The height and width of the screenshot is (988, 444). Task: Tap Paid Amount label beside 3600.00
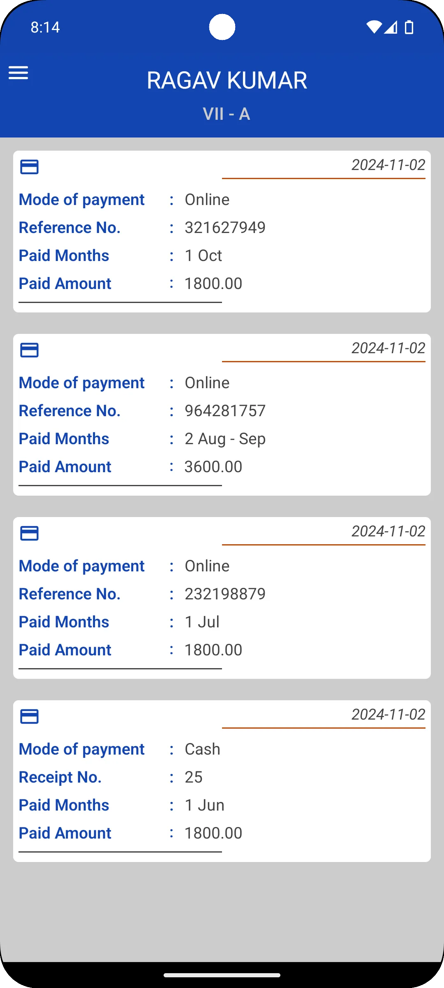coord(65,467)
